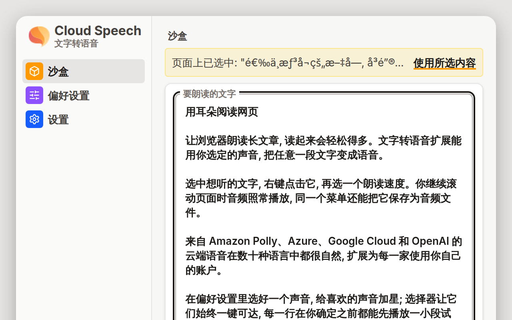This screenshot has height=320, width=512.
Task: Click the 使用所选内容 link
Action: click(x=444, y=63)
